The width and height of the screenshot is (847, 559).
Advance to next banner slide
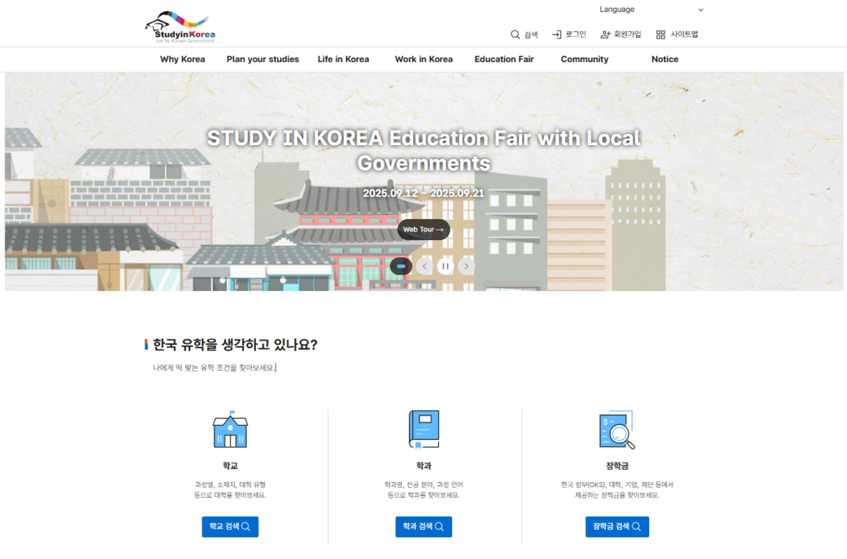466,266
